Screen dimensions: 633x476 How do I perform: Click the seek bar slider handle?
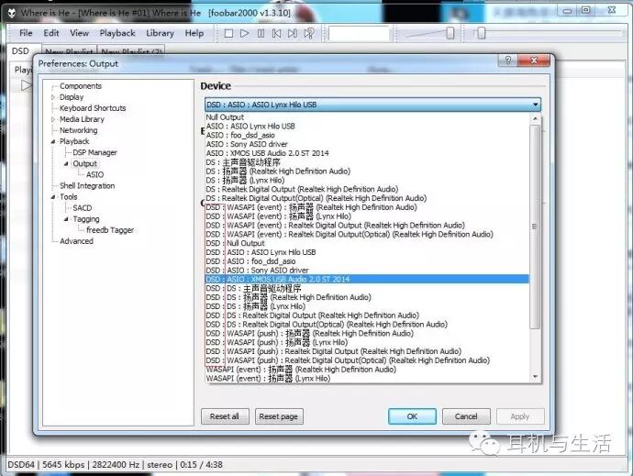(x=482, y=34)
